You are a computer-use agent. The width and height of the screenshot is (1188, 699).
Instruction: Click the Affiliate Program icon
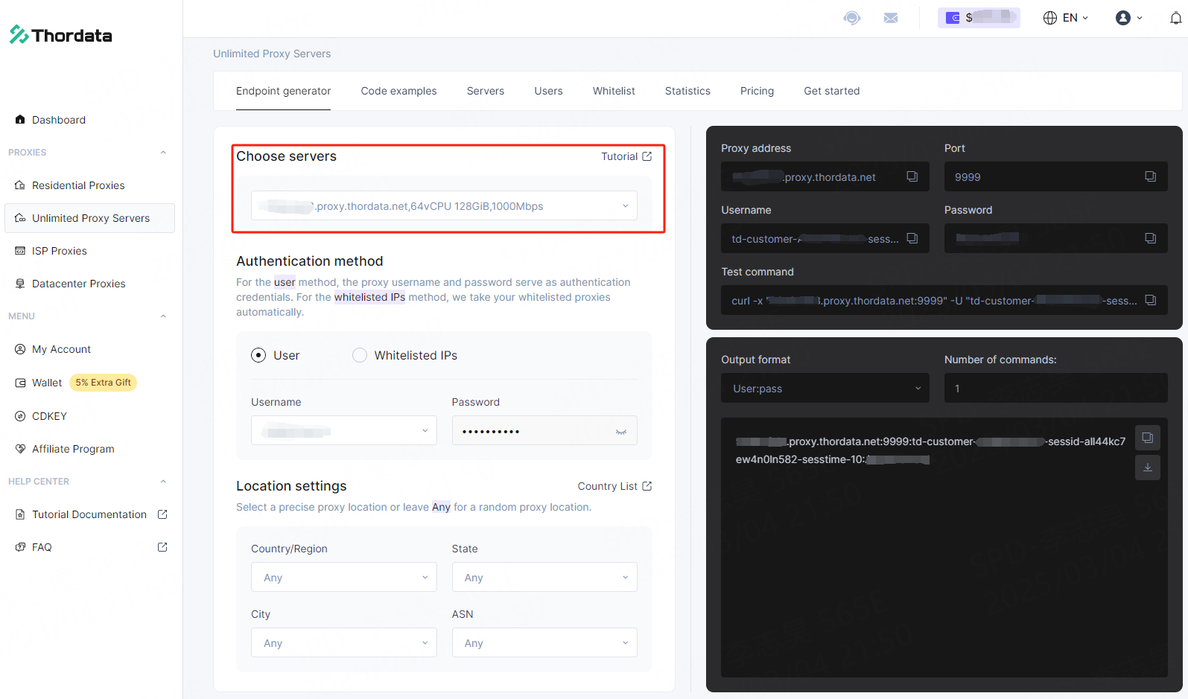pos(20,448)
